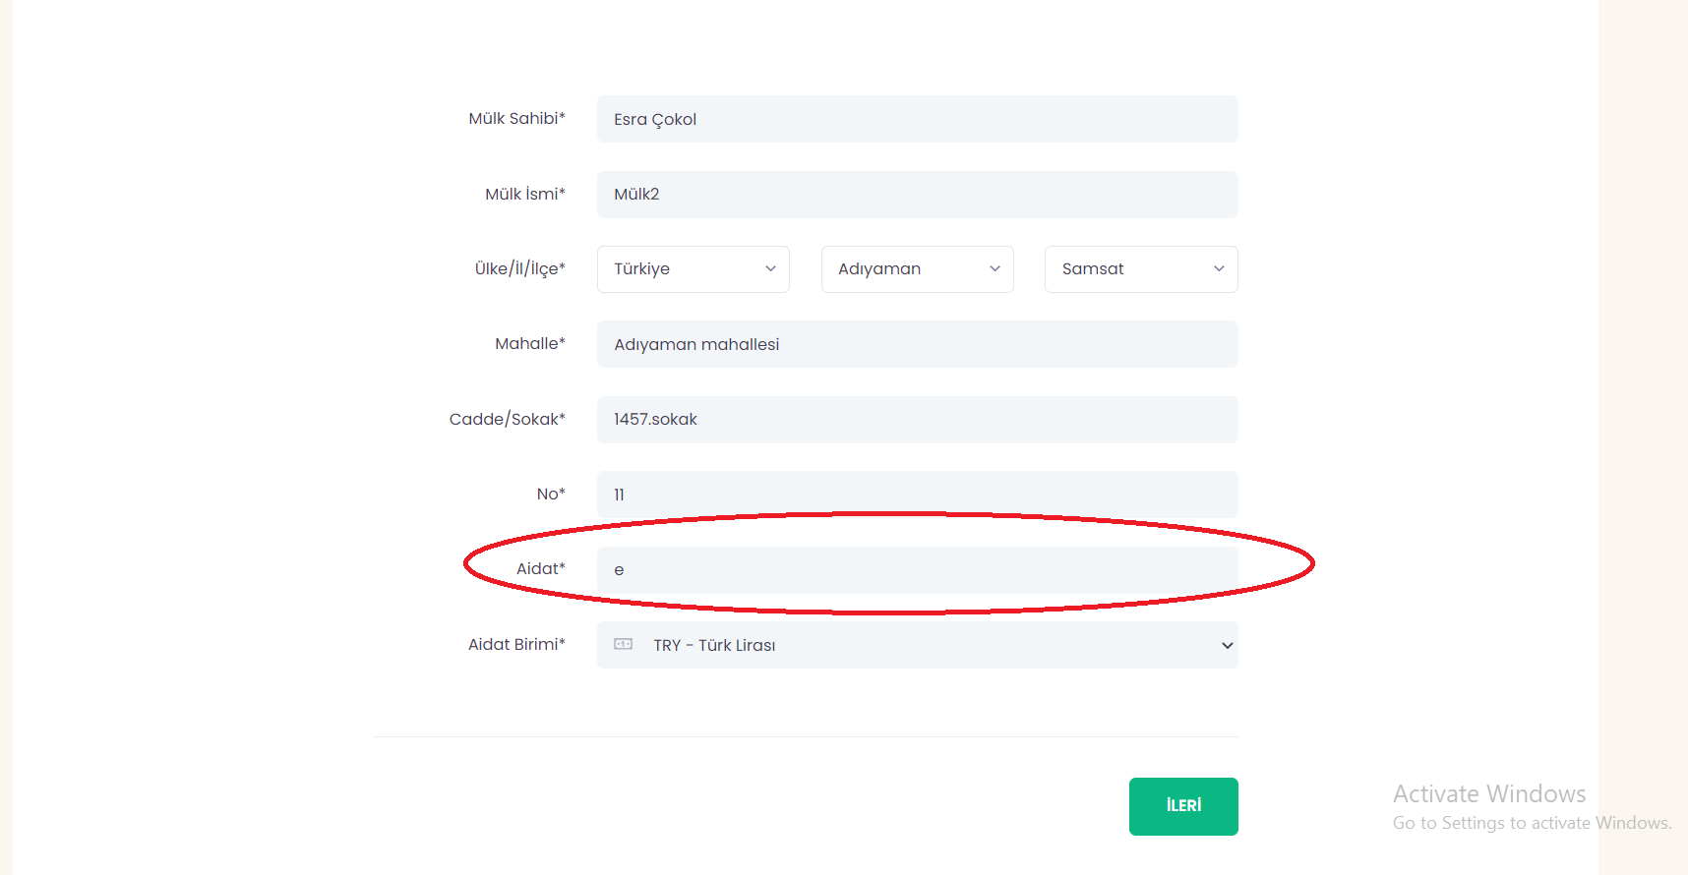Expand the Adıyaman province dropdown
The height and width of the screenshot is (875, 1688).
907,269
